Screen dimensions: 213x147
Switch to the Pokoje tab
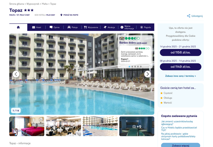[72, 27]
